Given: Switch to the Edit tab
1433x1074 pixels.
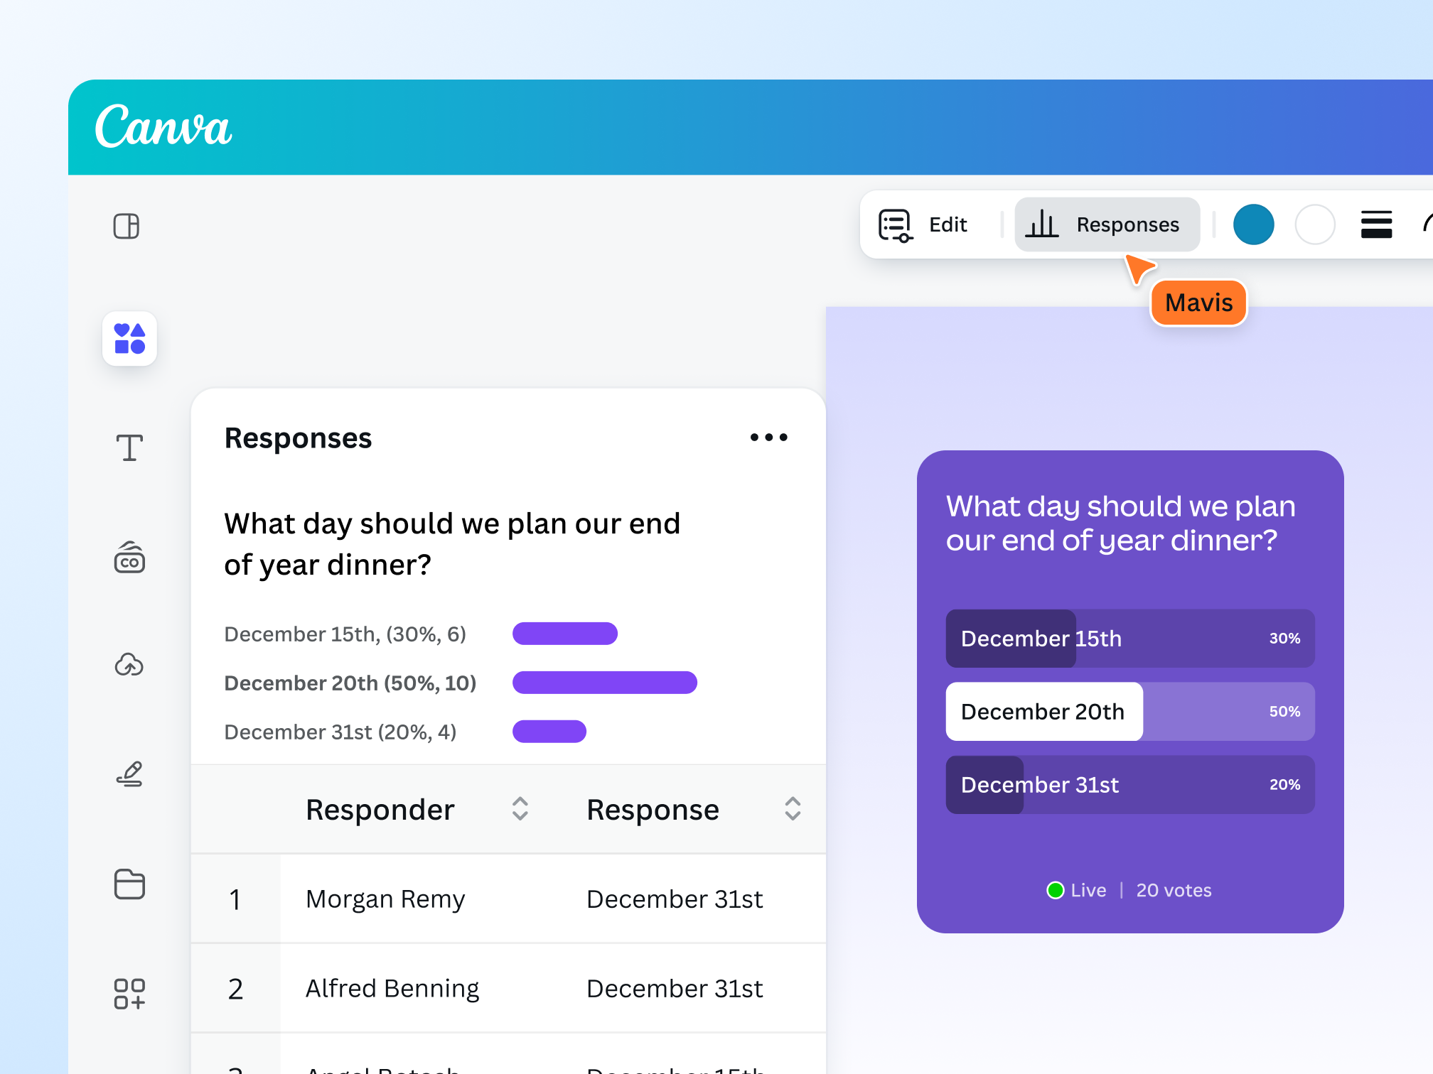Looking at the screenshot, I should [x=924, y=225].
